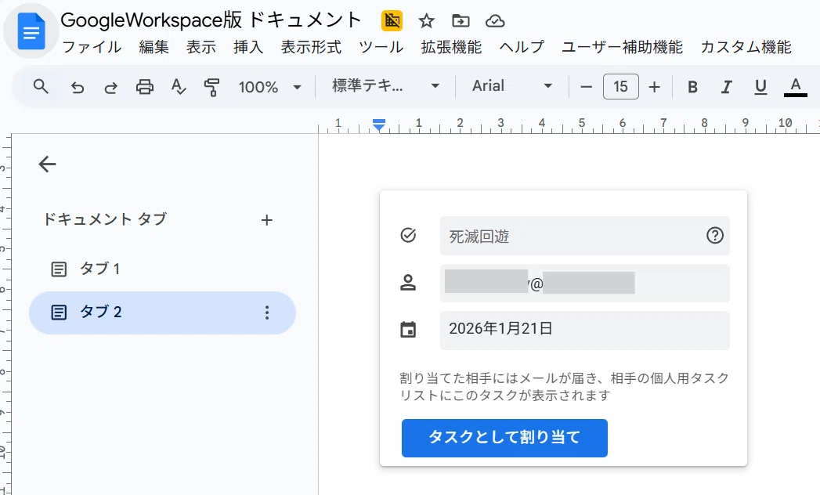The width and height of the screenshot is (820, 495).
Task: Increase font size with plus button
Action: click(654, 87)
